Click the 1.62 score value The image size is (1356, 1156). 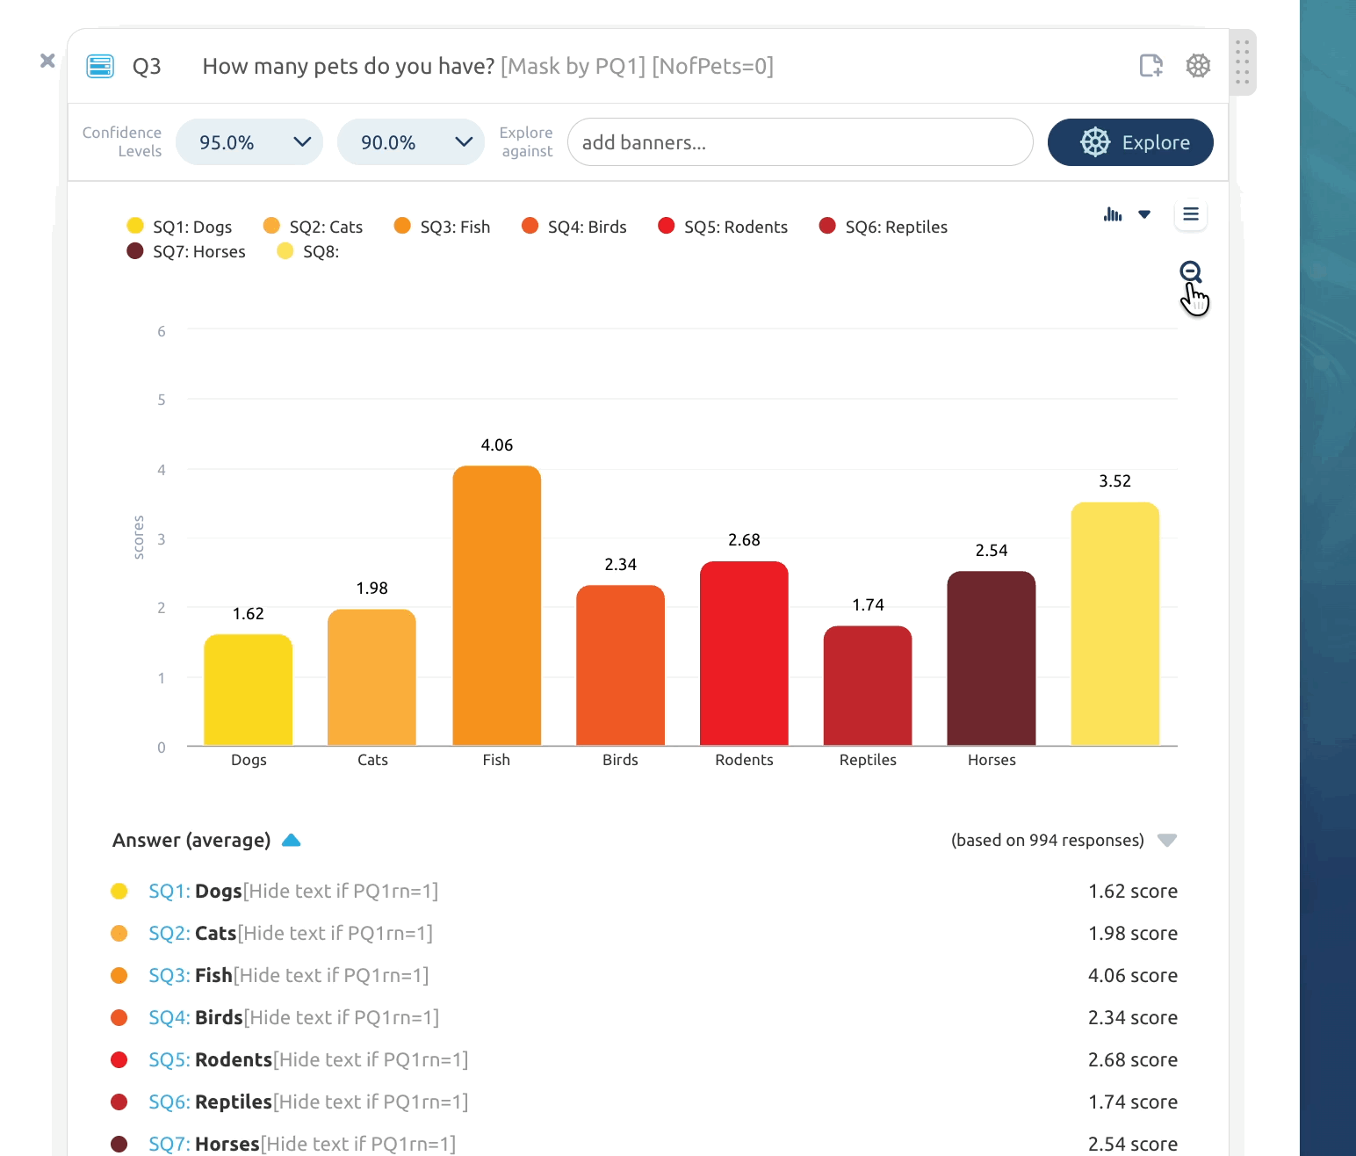pos(1133,891)
